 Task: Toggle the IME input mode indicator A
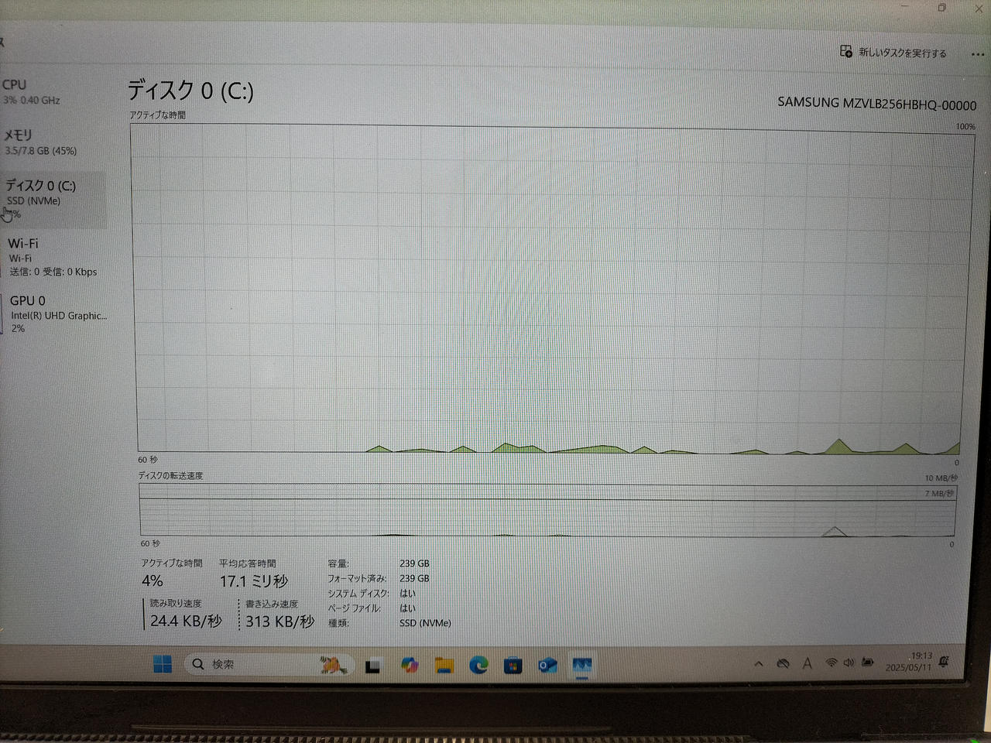(x=807, y=663)
